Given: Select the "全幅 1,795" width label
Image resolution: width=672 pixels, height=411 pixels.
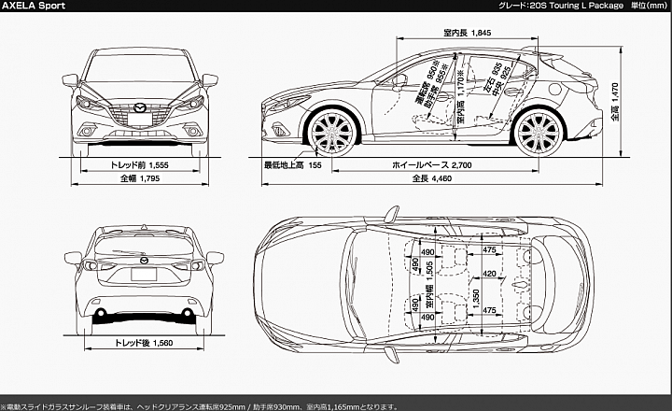Looking at the screenshot, I should point(140,178).
